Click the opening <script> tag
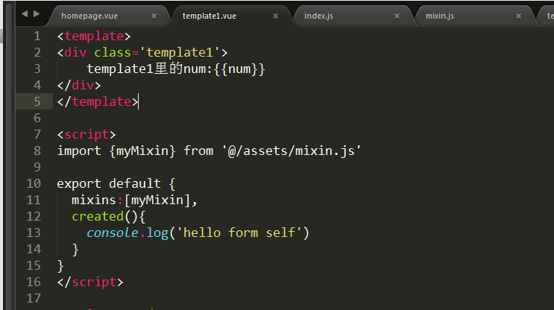The image size is (554, 310). [x=86, y=135]
